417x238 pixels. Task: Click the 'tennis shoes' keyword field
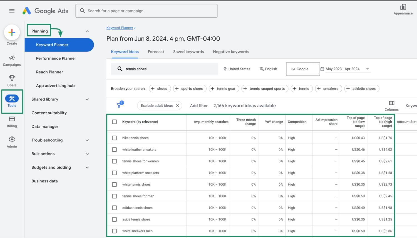[x=165, y=69]
